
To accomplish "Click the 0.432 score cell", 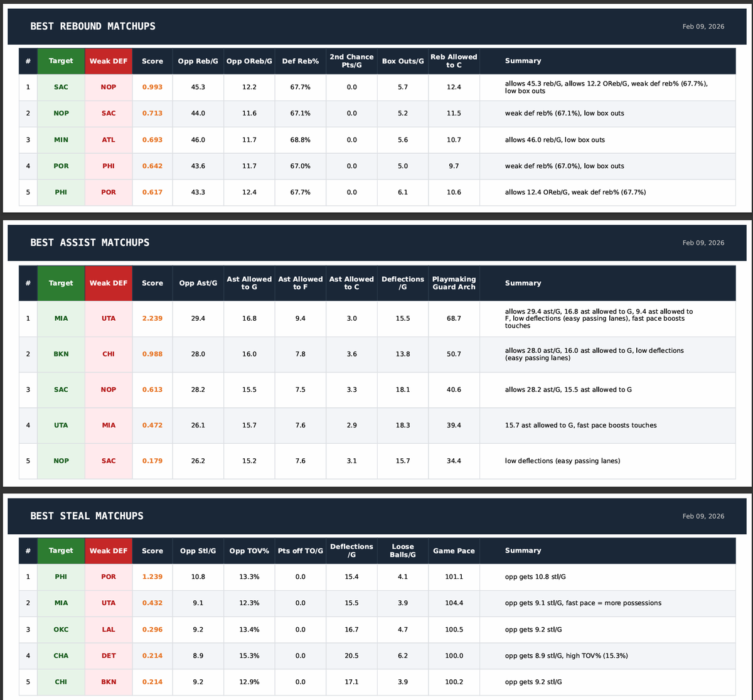I will click(x=152, y=603).
